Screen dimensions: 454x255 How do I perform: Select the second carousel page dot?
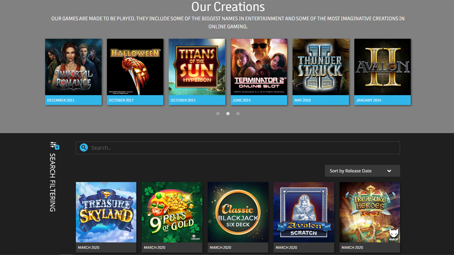coord(228,114)
